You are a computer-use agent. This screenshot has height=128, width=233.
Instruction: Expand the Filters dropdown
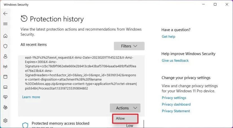tap(129, 46)
